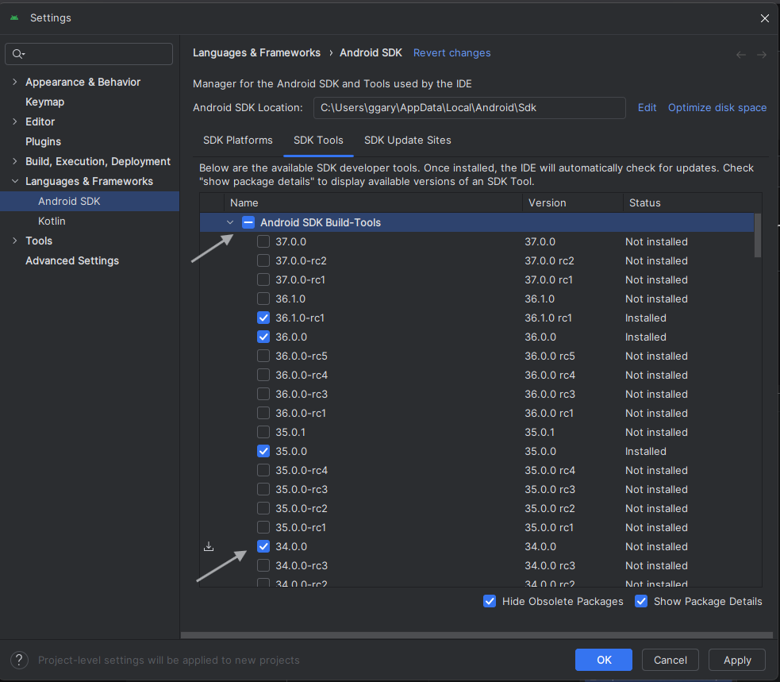Screen dimensions: 780x682
Task: Click the search magnifier icon
Action: [18, 54]
